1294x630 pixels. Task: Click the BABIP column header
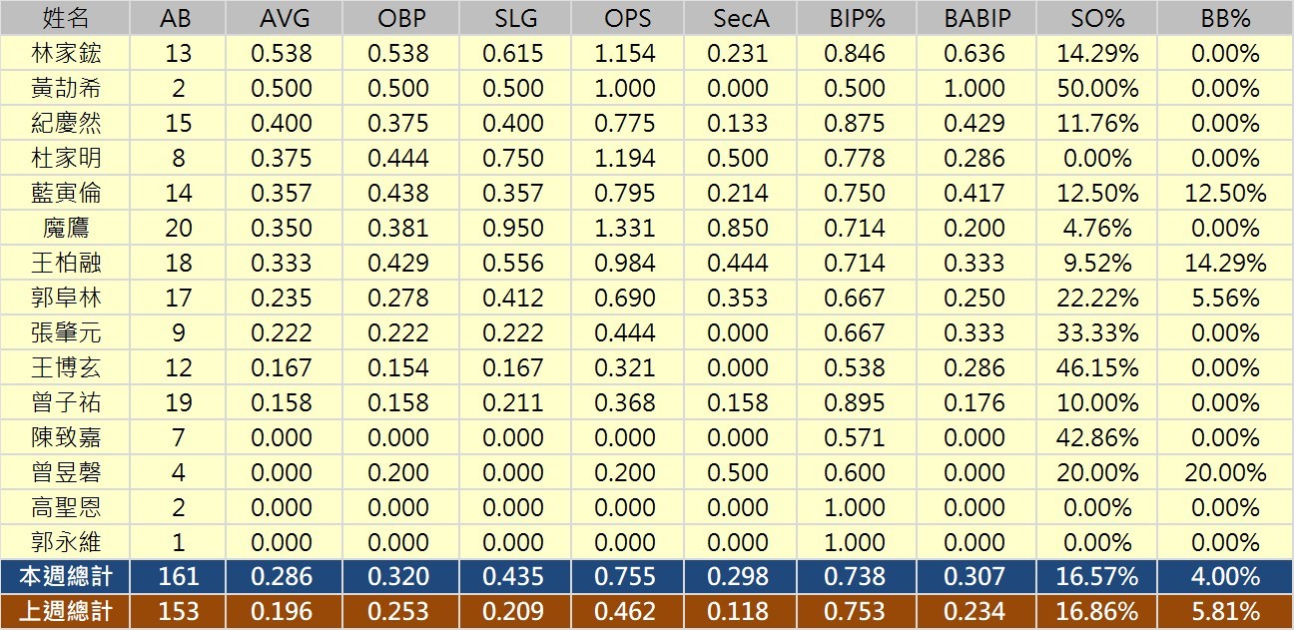(974, 18)
